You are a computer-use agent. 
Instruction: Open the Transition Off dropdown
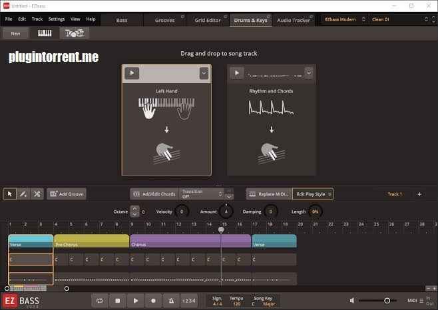(x=202, y=194)
